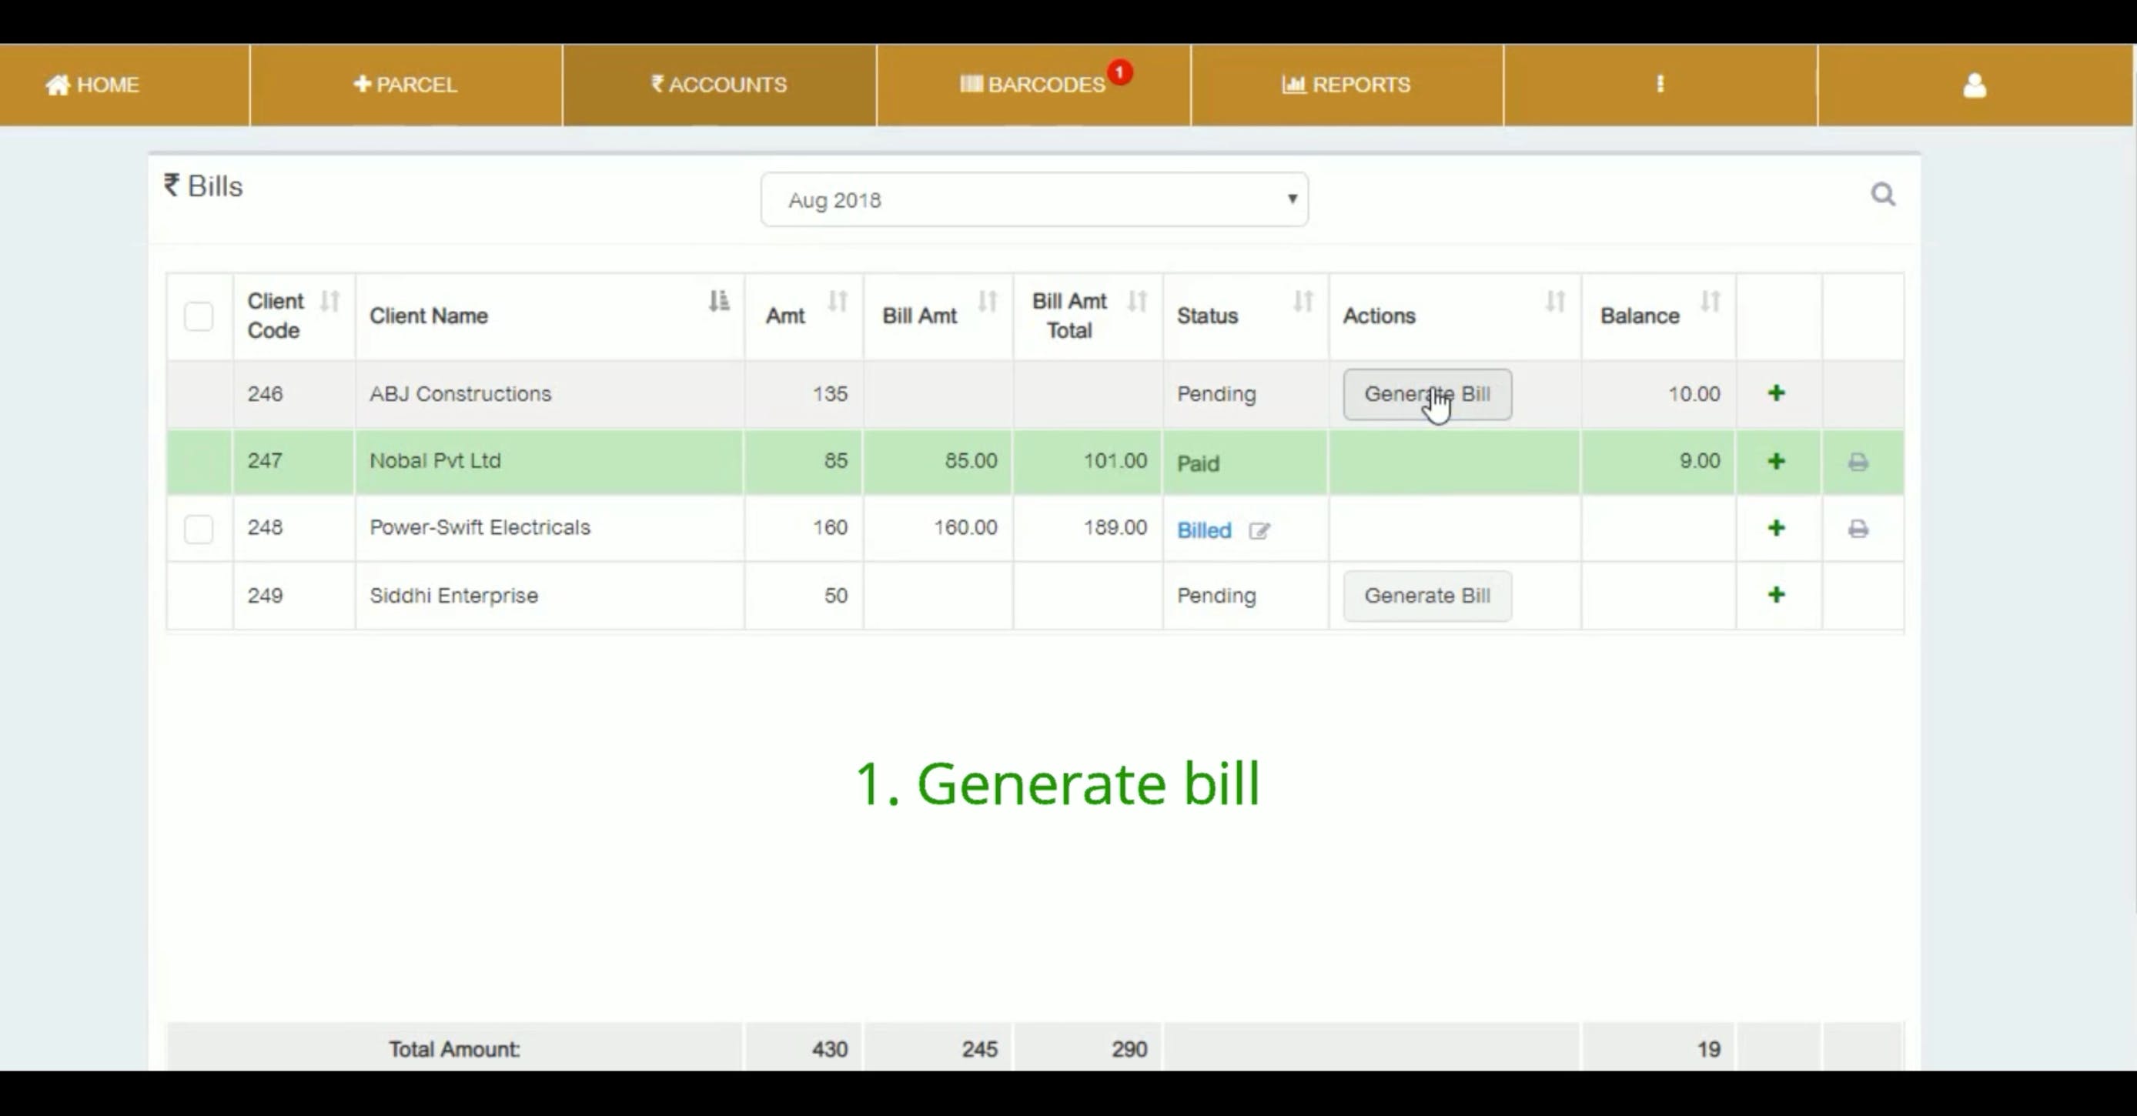
Task: Open the user profile icon menu
Action: click(1975, 85)
